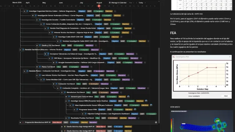Click Eléctrica tag on Investigar Cable IXXAT row
Image resolution: width=235 pixels, height=132 pixels.
pos(115,37)
